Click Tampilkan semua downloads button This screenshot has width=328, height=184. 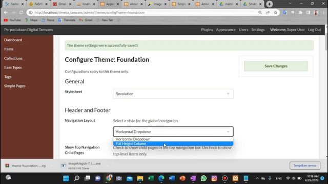click(x=305, y=166)
